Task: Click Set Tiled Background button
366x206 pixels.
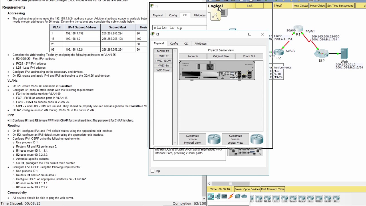Action: tap(340, 6)
